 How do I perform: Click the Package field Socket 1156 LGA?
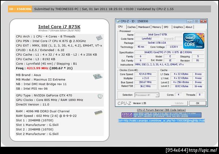158,43
